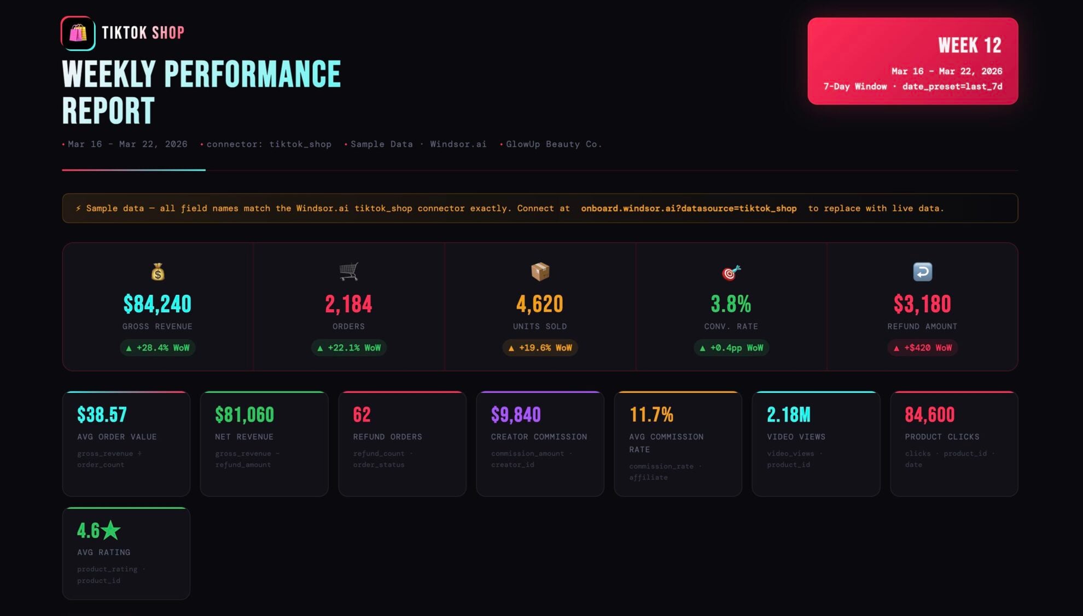
Task: Click the 'connector: tiktok_shop' subtitle text
Action: point(269,144)
